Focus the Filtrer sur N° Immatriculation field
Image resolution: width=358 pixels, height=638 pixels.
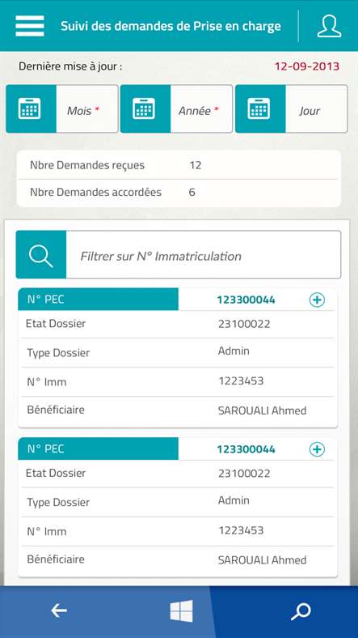coord(204,255)
